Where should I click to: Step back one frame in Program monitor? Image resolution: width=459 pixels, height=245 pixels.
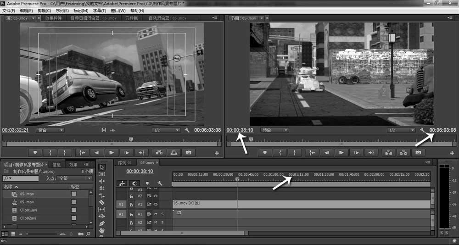click(x=327, y=152)
